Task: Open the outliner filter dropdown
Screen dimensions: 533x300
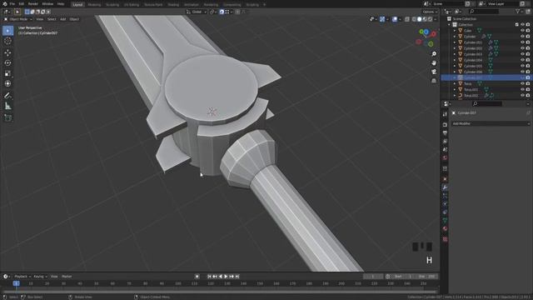Action: tap(519, 12)
